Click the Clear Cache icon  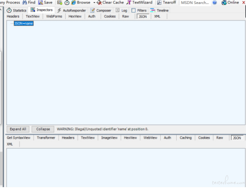(99, 3)
